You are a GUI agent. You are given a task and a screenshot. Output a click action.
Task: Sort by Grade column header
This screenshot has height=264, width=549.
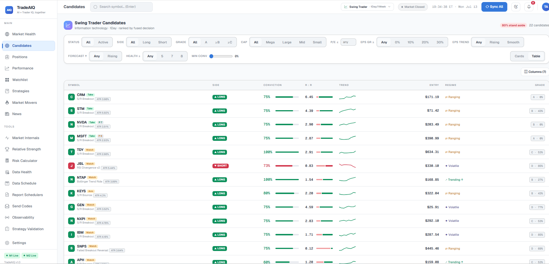(540, 85)
